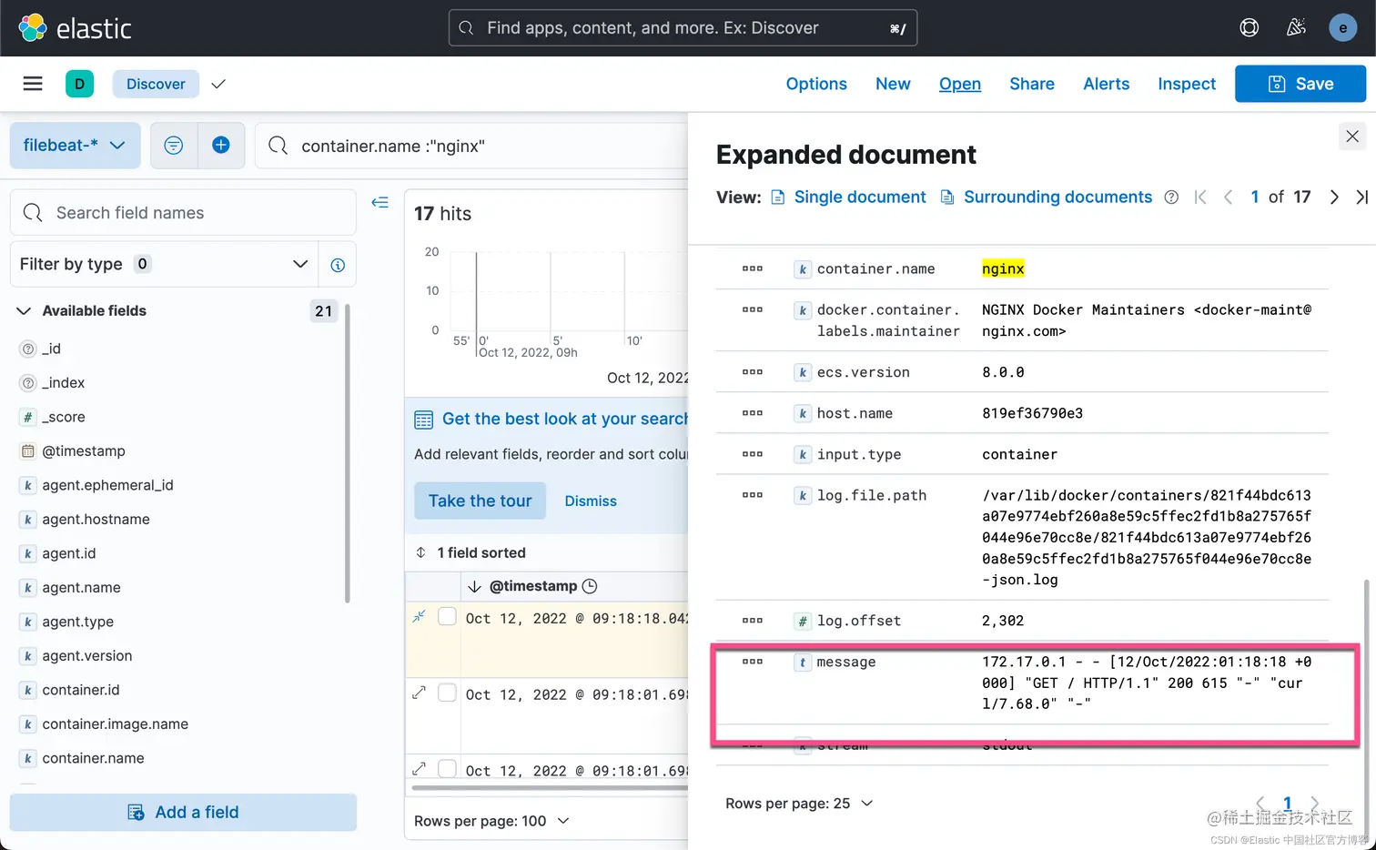Focus the global Find apps search bar

683,28
